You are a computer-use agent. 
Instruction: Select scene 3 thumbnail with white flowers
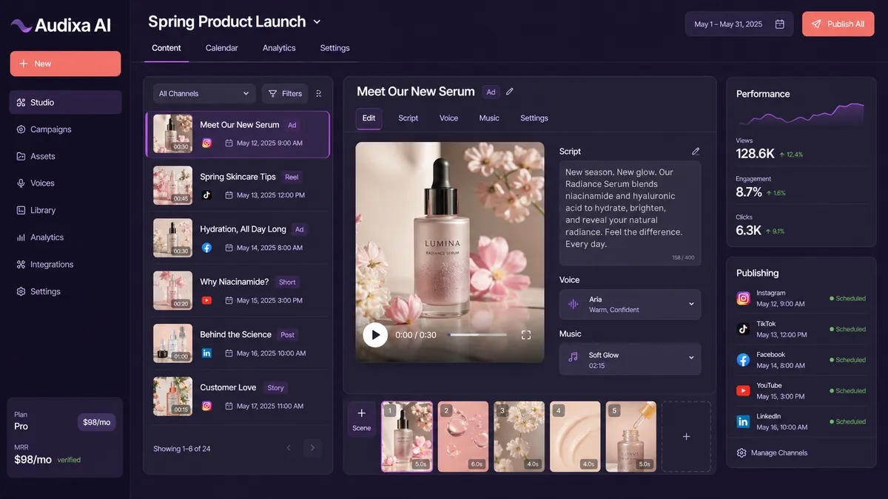519,436
